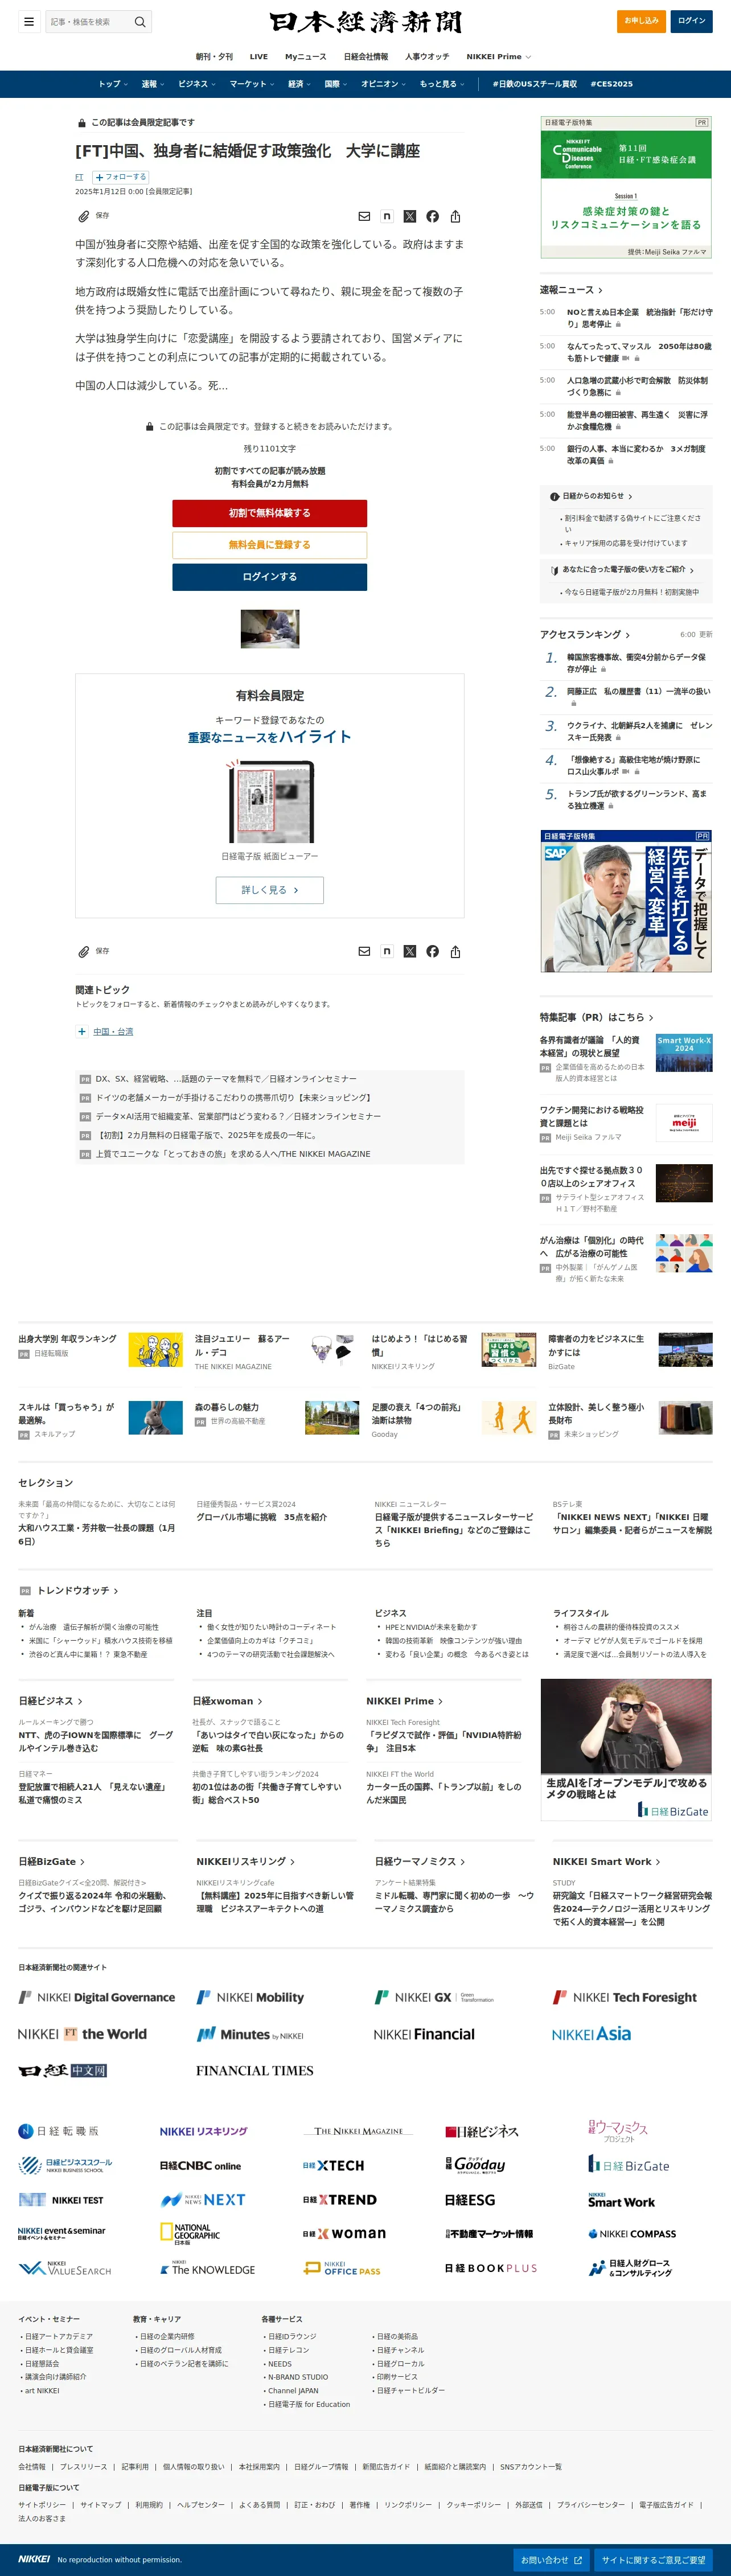Open 日経会社情報 menu item
731x2576 pixels.
click(x=366, y=57)
